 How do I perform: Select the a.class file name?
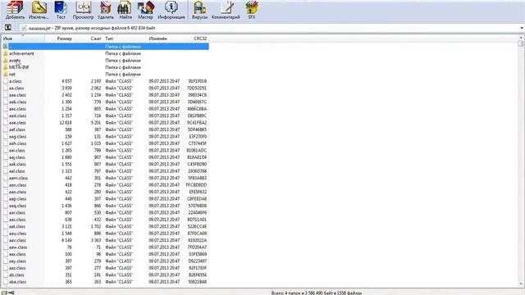(x=16, y=81)
